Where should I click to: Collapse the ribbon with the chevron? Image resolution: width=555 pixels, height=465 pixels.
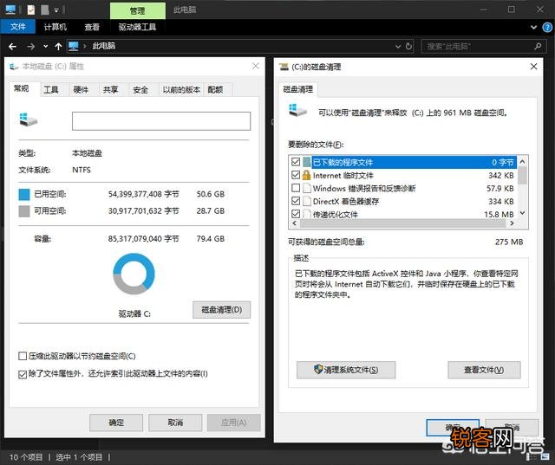[534, 27]
